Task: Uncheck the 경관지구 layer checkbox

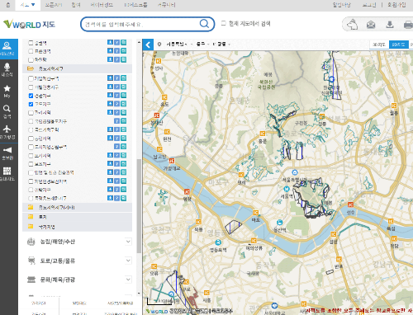Action: click(x=31, y=96)
